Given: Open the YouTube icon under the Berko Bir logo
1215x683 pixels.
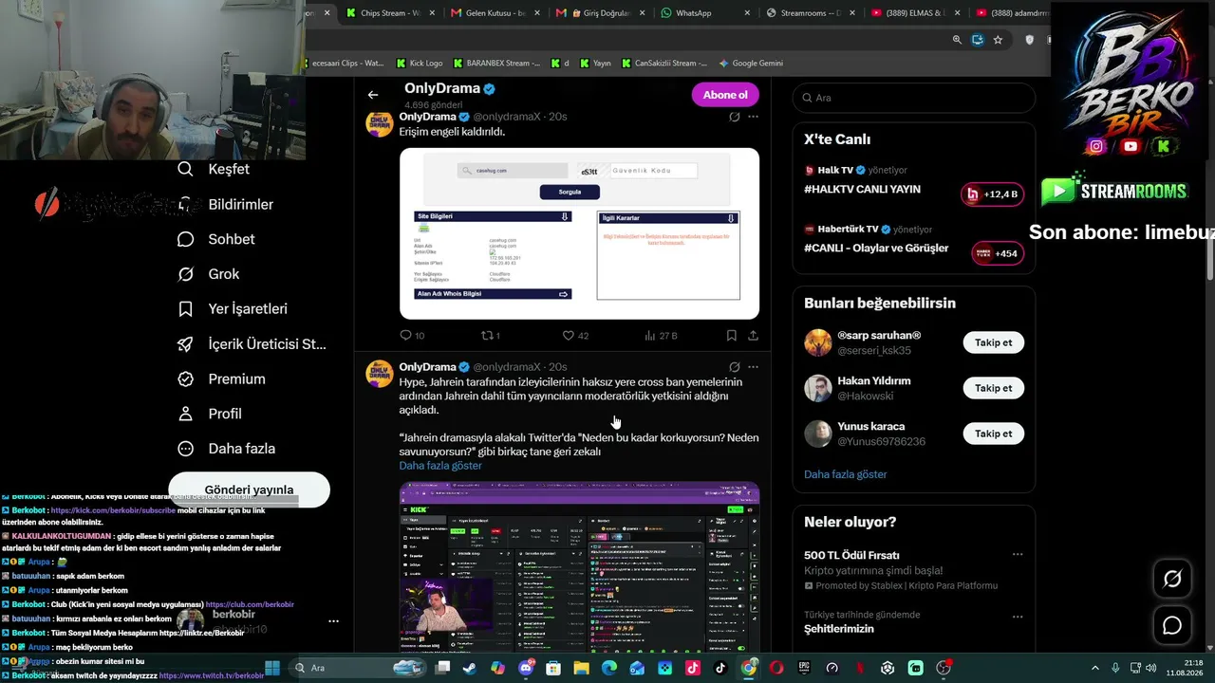Looking at the screenshot, I should point(1130,146).
